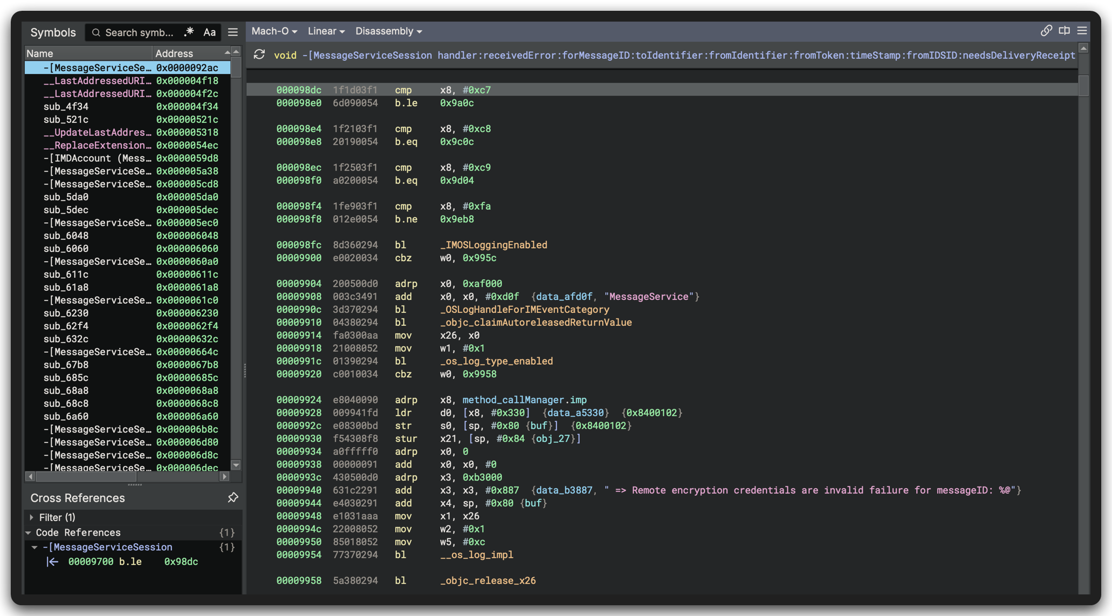This screenshot has width=1112, height=616.
Task: Sort symbols by Name column
Action: tap(88, 53)
